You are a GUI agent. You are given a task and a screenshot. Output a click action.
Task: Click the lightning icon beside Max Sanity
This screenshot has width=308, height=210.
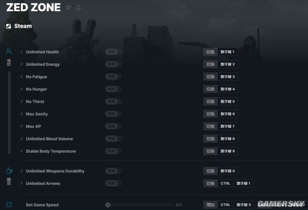coord(22,114)
